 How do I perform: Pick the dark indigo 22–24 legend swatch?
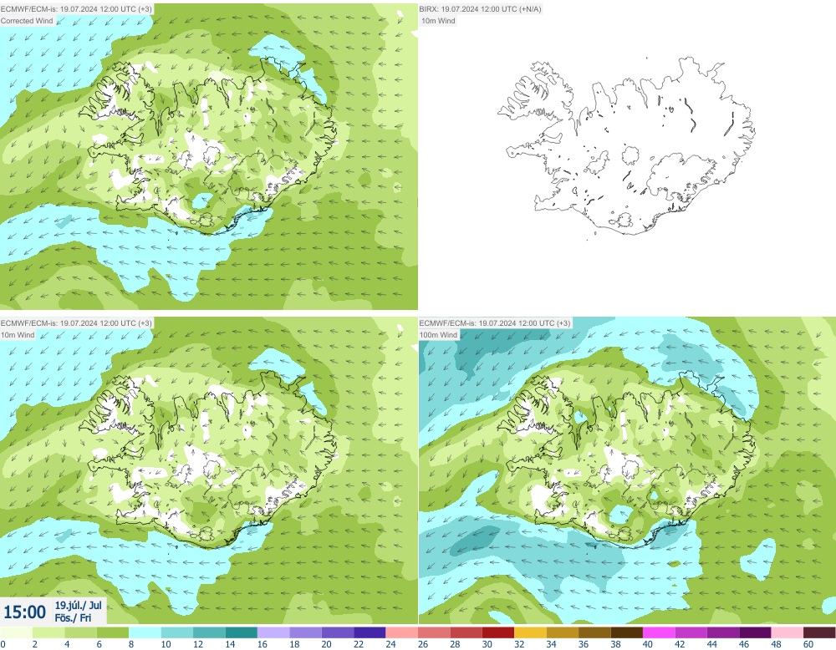(x=370, y=632)
